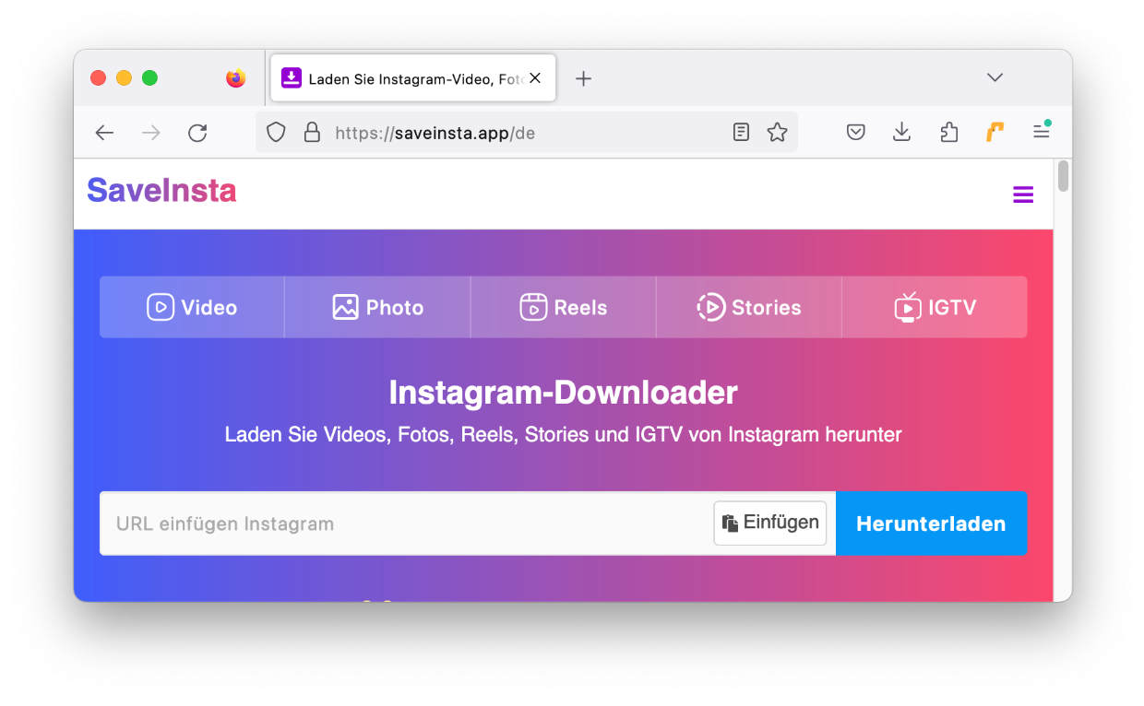Viewport: 1144px width, 706px height.
Task: Click the page vertical scrollbar thumb
Action: (1063, 176)
